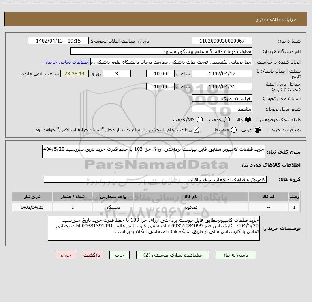Click the delivery city field مشهد
The width and height of the screenshot is (312, 302).
(222, 109)
